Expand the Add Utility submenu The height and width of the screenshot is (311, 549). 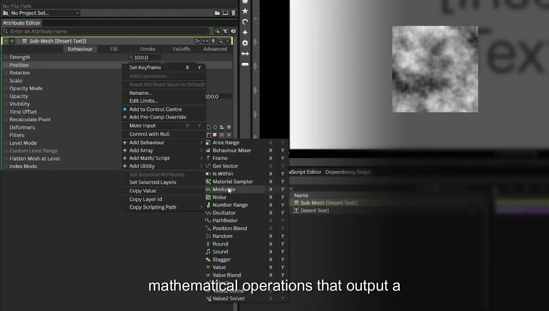pyautogui.click(x=164, y=166)
